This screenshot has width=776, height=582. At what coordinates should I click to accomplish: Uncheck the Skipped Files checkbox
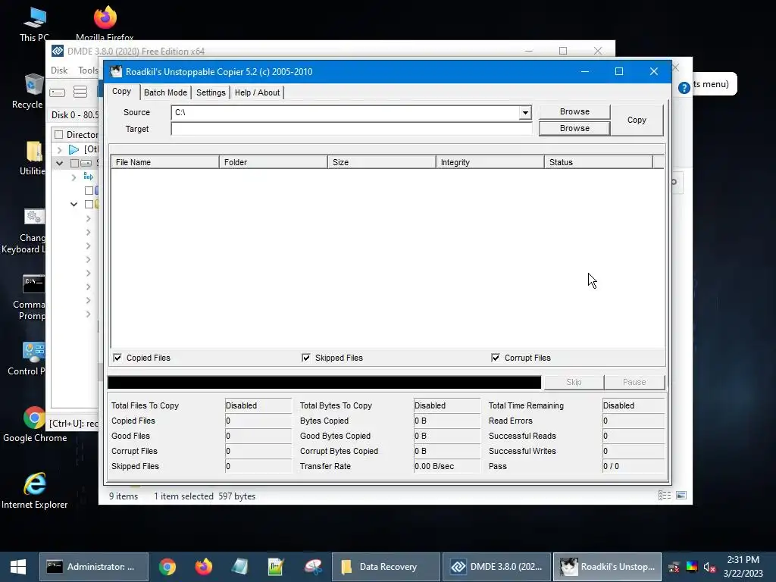click(x=306, y=358)
